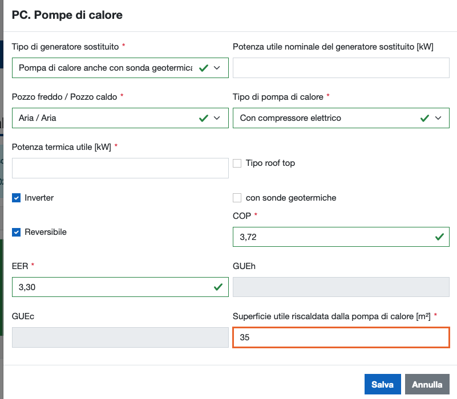Open Tipo di pompa di calore dropdown

[x=438, y=118]
